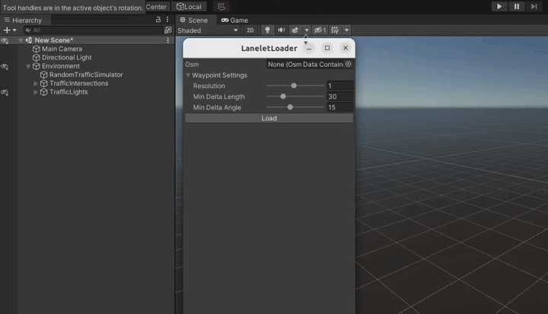The width and height of the screenshot is (548, 314).
Task: Open the Shaded draw mode dropdown
Action: click(208, 30)
